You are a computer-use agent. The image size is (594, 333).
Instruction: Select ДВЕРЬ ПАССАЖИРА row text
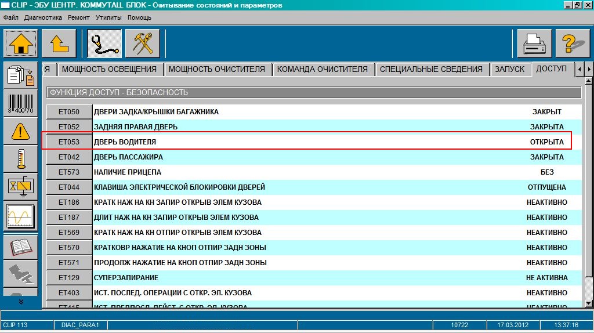(128, 157)
